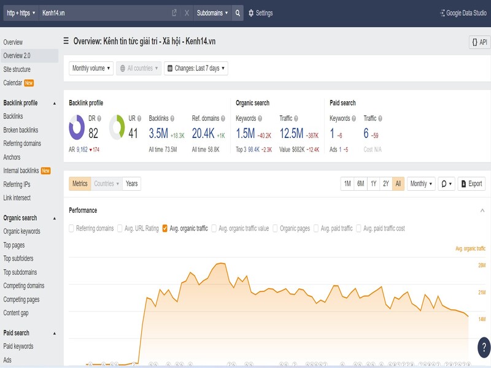
Task: Set chart range to 6M
Action: point(360,183)
